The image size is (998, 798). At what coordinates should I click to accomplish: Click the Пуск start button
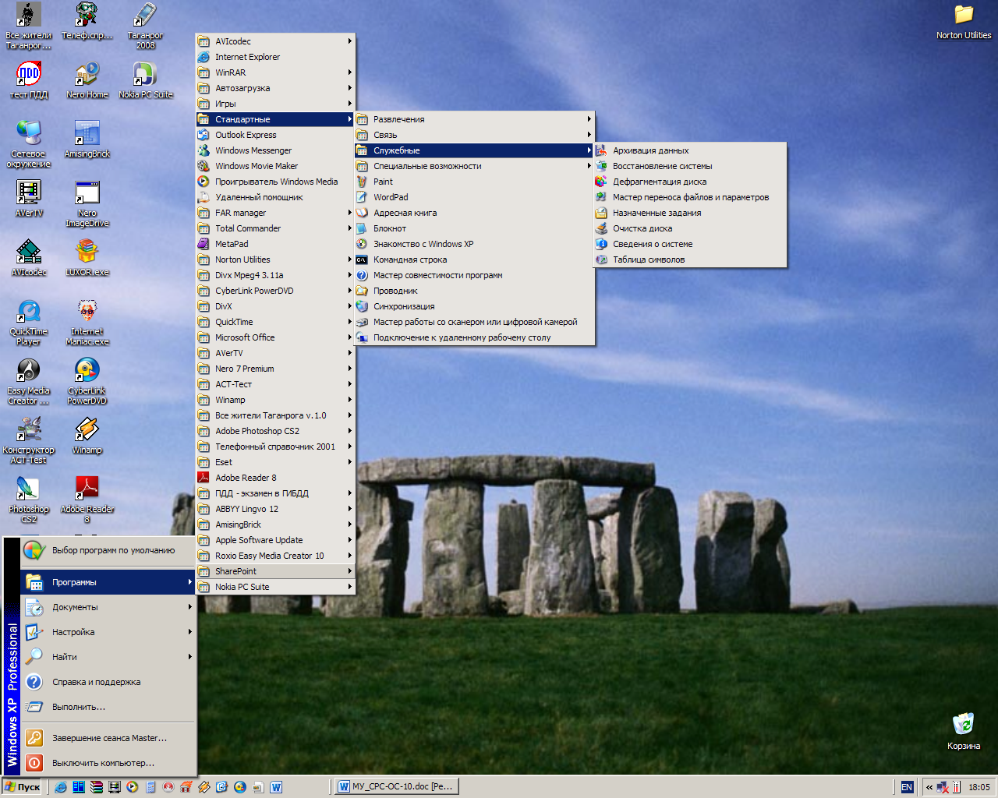pyautogui.click(x=23, y=787)
